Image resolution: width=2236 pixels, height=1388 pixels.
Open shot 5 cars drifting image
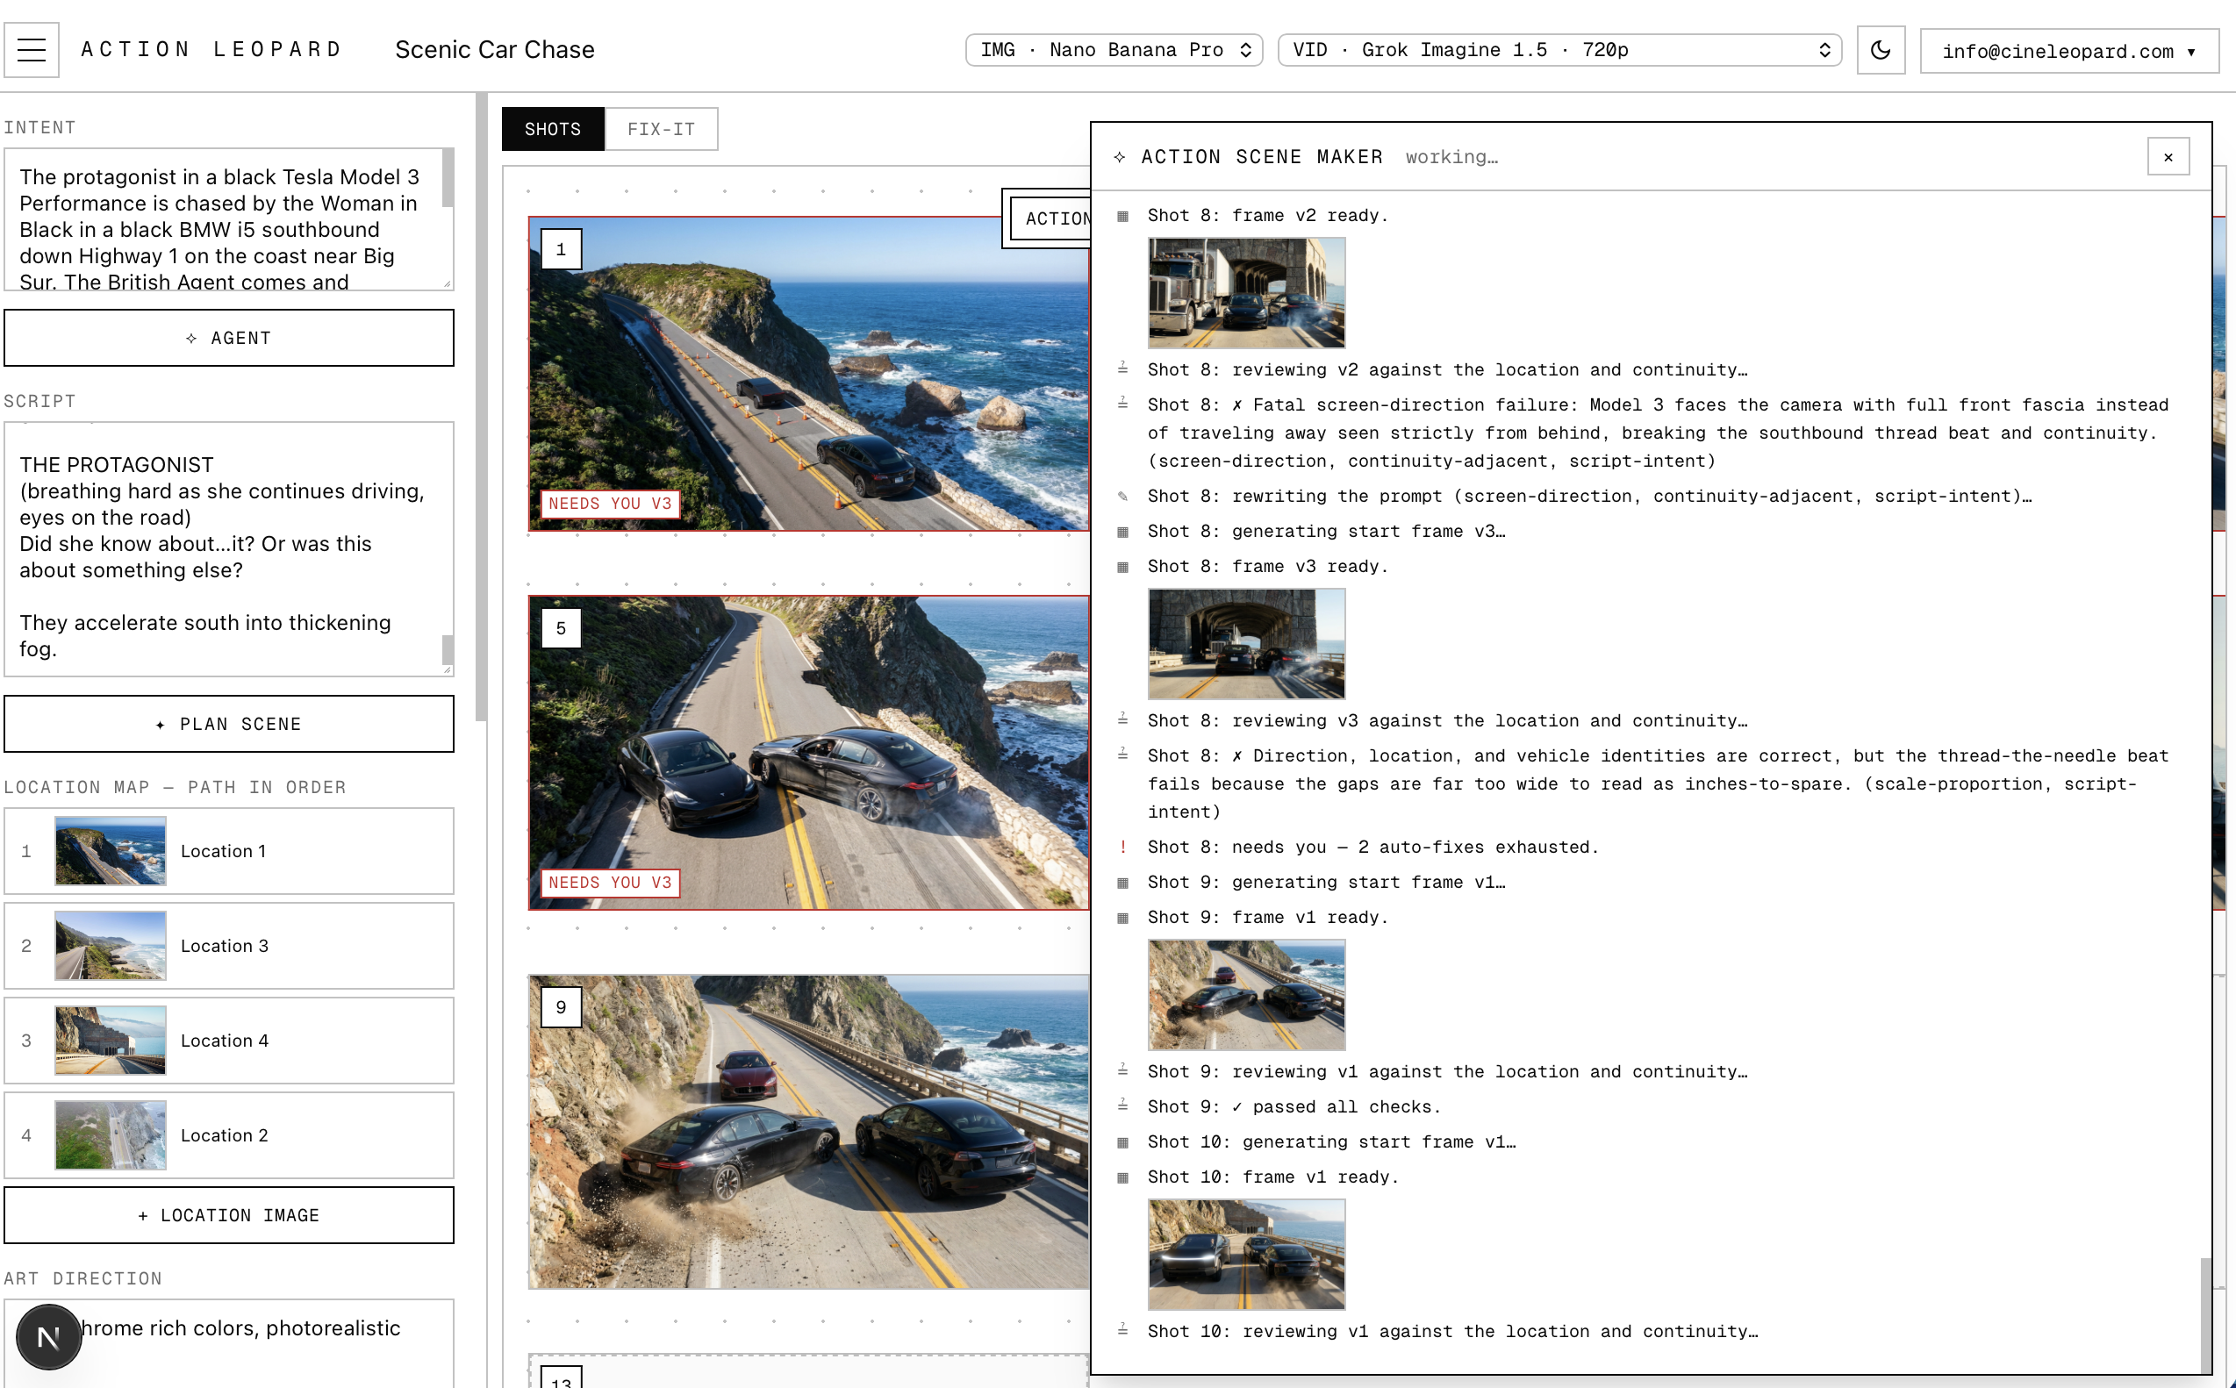(809, 753)
